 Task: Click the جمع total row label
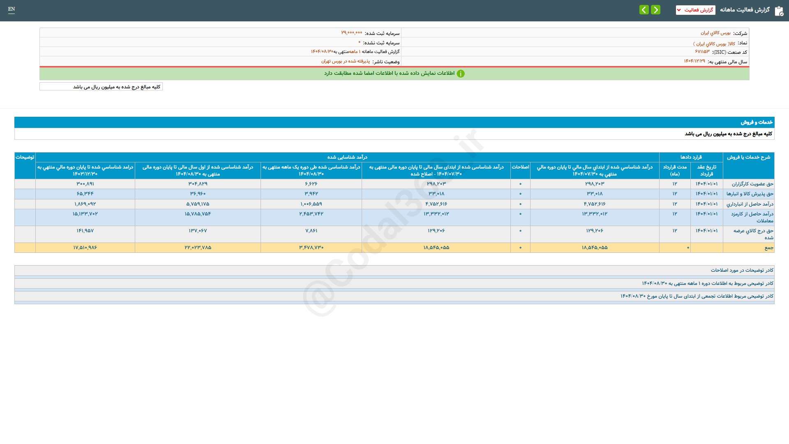768,247
